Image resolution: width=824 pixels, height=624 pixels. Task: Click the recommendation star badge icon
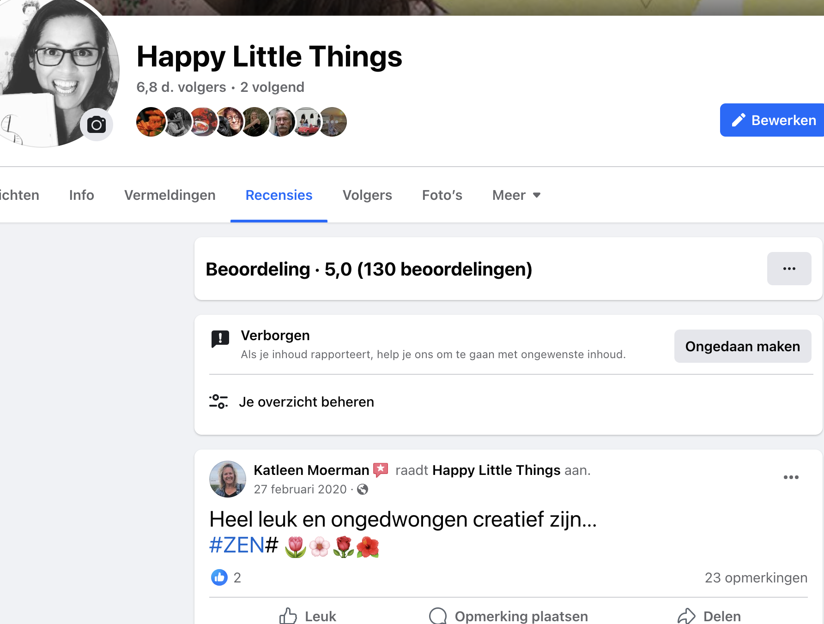click(x=381, y=470)
